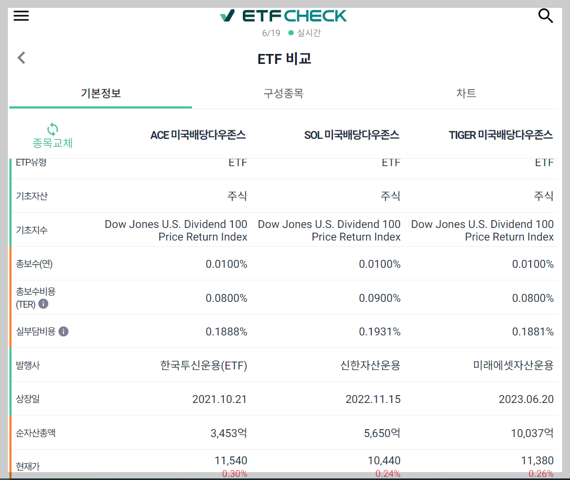The height and width of the screenshot is (480, 570).
Task: Click SOL's price change 0.24%
Action: pyautogui.click(x=388, y=474)
